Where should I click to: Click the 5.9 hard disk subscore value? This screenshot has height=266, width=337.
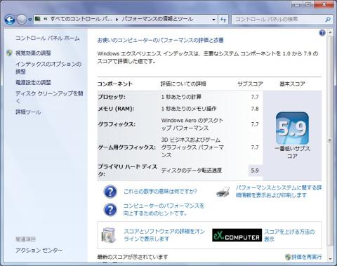coord(255,171)
